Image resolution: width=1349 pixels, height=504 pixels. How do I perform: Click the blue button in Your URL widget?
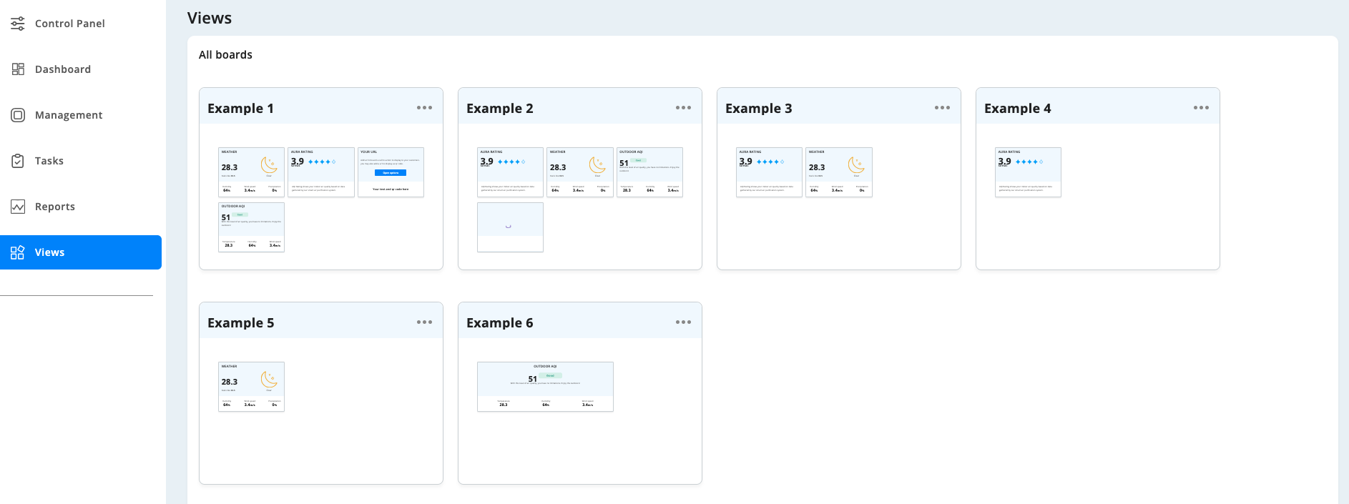[391, 173]
